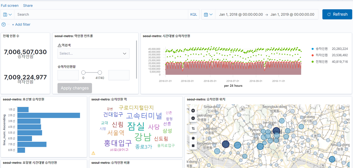This screenshot has height=168, width=353.
Task: Select 건대입구 in the tag cloud
Action: click(113, 114)
